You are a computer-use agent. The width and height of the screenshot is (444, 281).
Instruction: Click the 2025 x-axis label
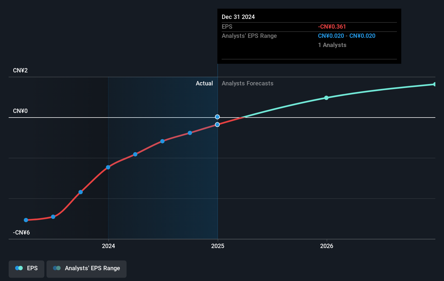coord(218,246)
